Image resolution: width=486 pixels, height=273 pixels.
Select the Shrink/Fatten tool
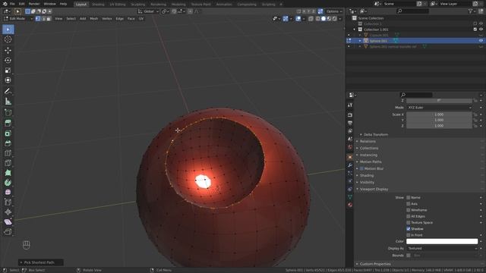click(8, 212)
